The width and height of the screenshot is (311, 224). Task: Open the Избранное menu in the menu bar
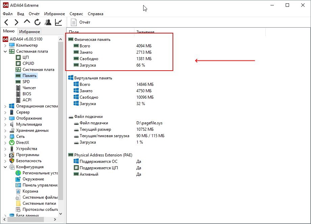pyautogui.click(x=54, y=14)
